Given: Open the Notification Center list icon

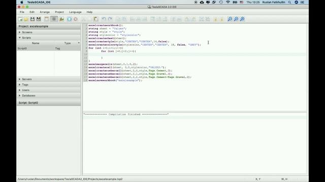Looking at the screenshot, I should (303, 2).
